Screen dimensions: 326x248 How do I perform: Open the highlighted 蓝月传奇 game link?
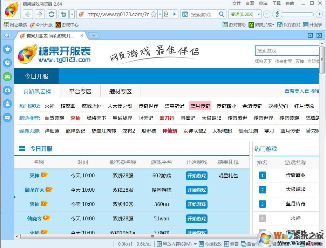pos(200,106)
